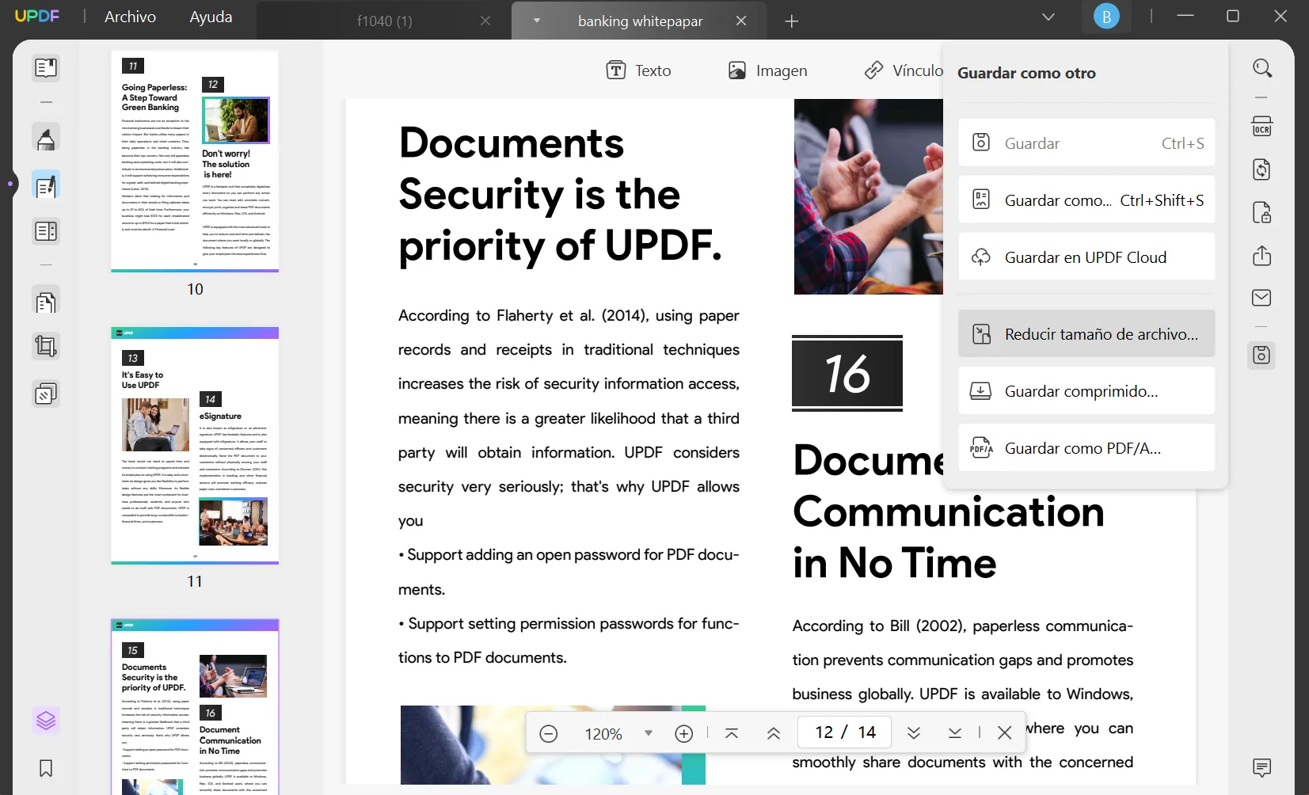Activate the Vínculo link tool

(904, 70)
